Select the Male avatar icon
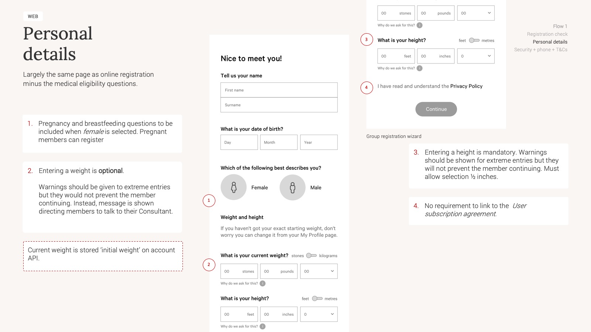The height and width of the screenshot is (332, 591). 293,187
